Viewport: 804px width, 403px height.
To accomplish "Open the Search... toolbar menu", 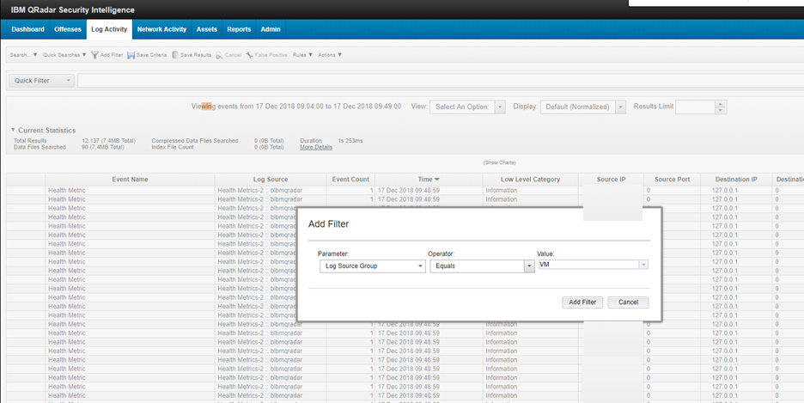I will coord(23,55).
